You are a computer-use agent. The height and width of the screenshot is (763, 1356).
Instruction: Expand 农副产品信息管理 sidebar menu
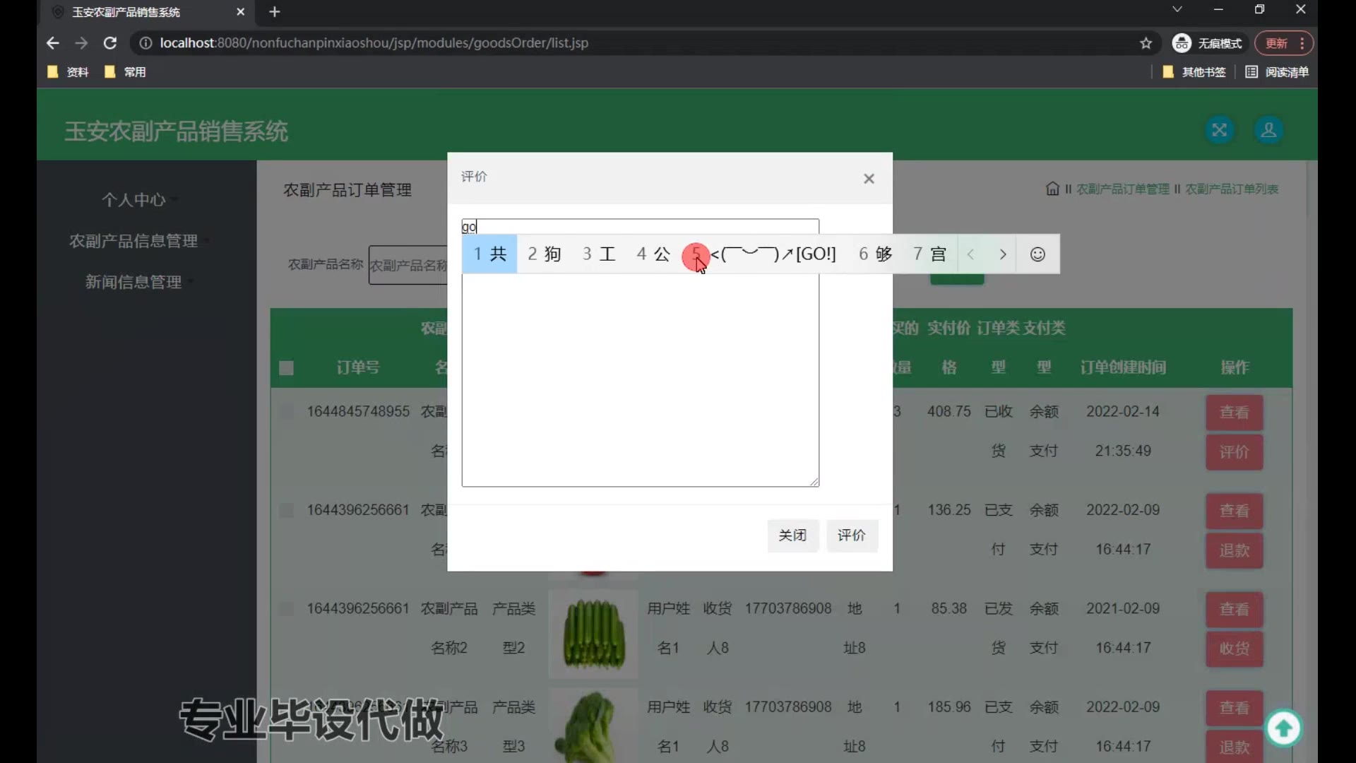pyautogui.click(x=133, y=241)
